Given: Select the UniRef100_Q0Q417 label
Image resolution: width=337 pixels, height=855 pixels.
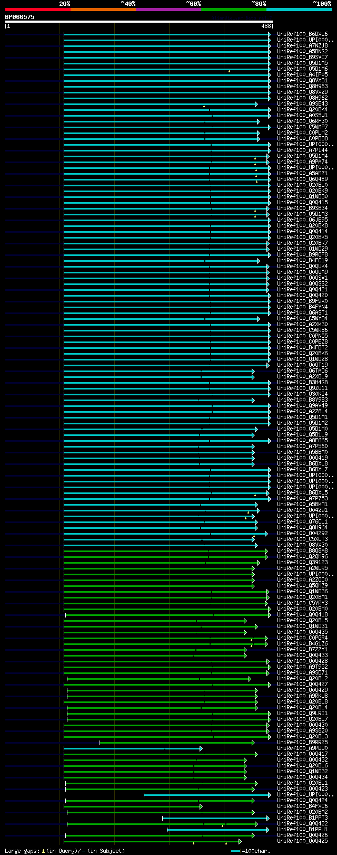Looking at the screenshot, I should [x=302, y=754].
